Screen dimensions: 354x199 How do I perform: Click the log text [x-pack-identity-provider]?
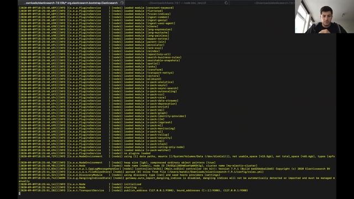(x=166, y=116)
